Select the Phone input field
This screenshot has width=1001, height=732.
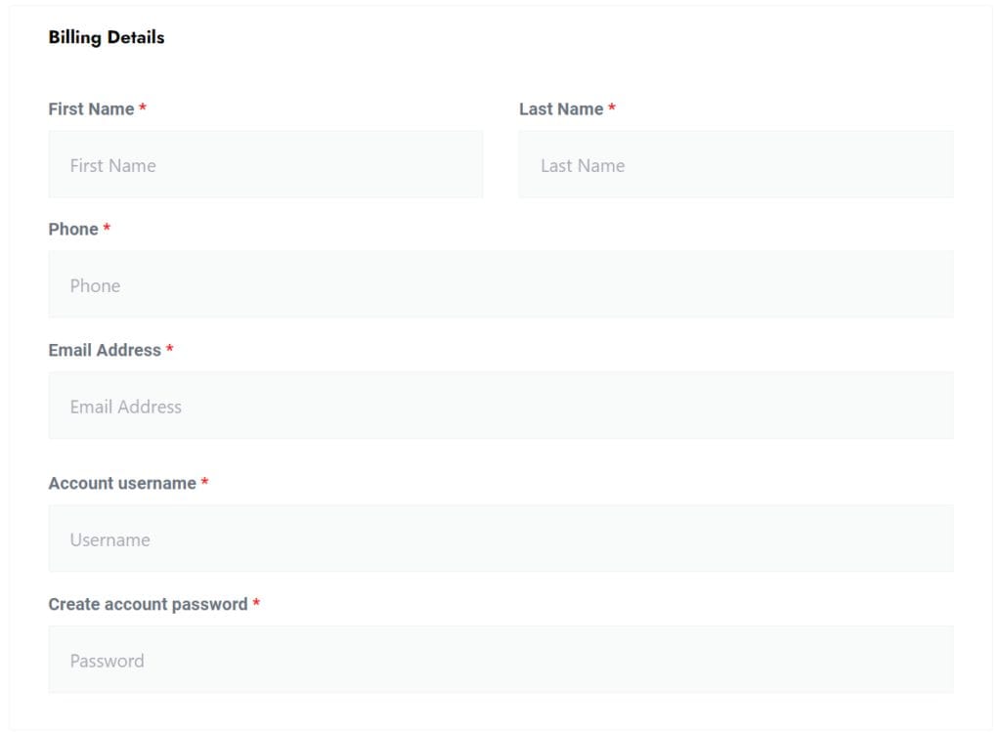tap(500, 285)
